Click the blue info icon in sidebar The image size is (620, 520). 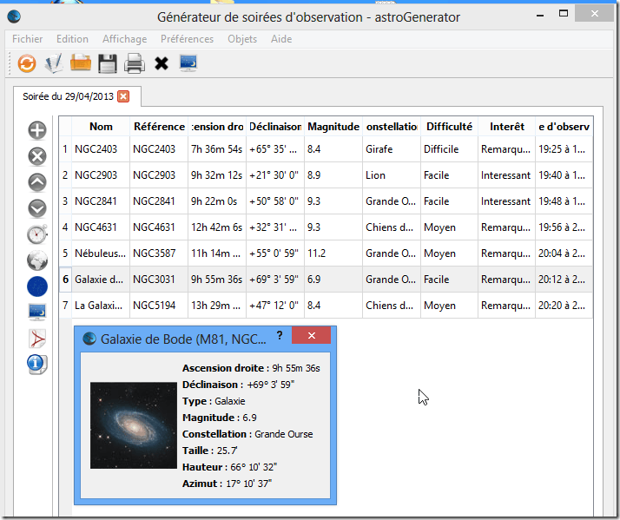click(x=37, y=364)
